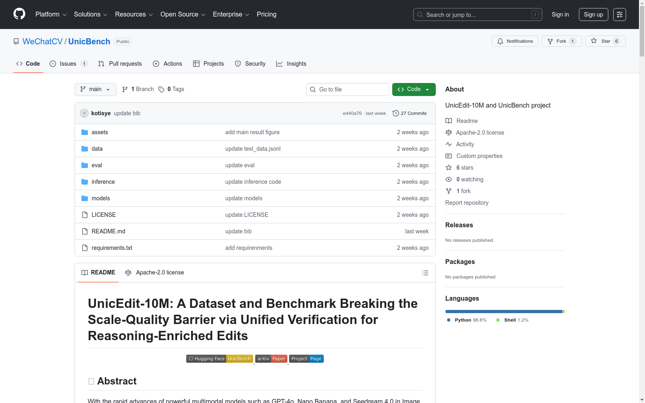Open the Project Page badge
Image resolution: width=645 pixels, height=403 pixels.
(306, 359)
